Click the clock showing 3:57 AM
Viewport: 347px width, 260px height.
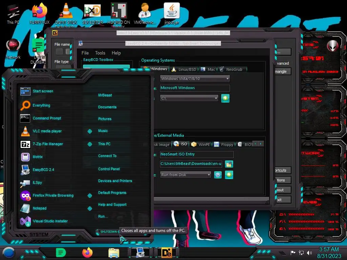click(x=329, y=250)
